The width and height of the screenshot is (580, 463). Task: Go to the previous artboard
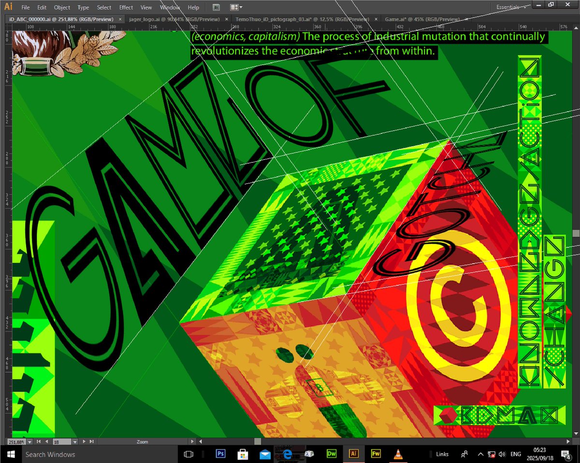click(46, 441)
